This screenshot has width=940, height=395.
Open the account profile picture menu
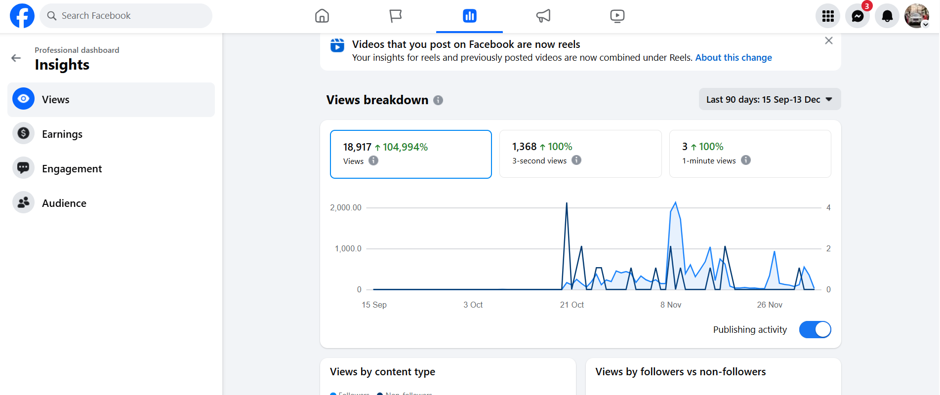coord(916,16)
